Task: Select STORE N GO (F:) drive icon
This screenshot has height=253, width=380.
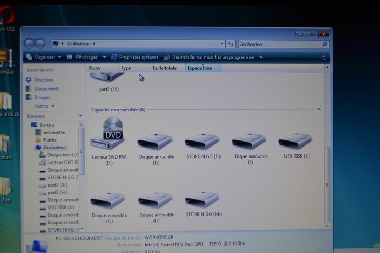Action: pyautogui.click(x=202, y=142)
